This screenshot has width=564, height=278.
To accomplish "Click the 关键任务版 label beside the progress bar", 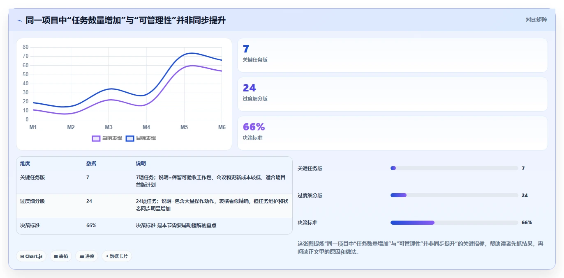I will [310, 169].
